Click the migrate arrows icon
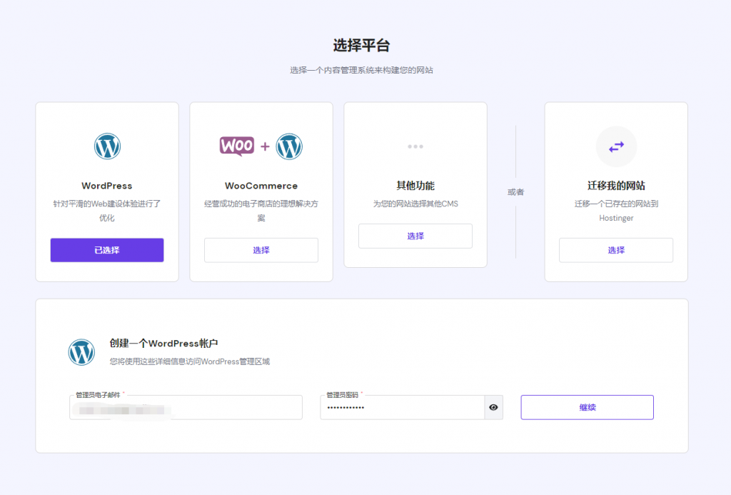 point(616,147)
